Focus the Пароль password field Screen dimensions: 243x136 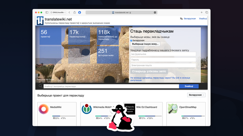(x=163, y=60)
